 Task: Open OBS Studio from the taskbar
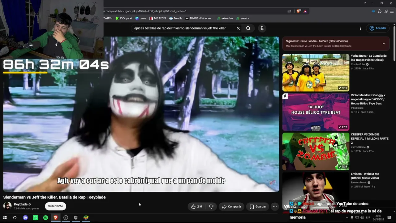[66, 218]
